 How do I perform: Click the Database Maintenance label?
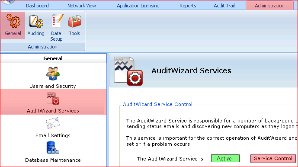click(53, 160)
